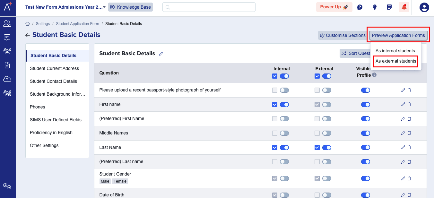Edit the Middle Names question
The height and width of the screenshot is (198, 434).
(403, 133)
